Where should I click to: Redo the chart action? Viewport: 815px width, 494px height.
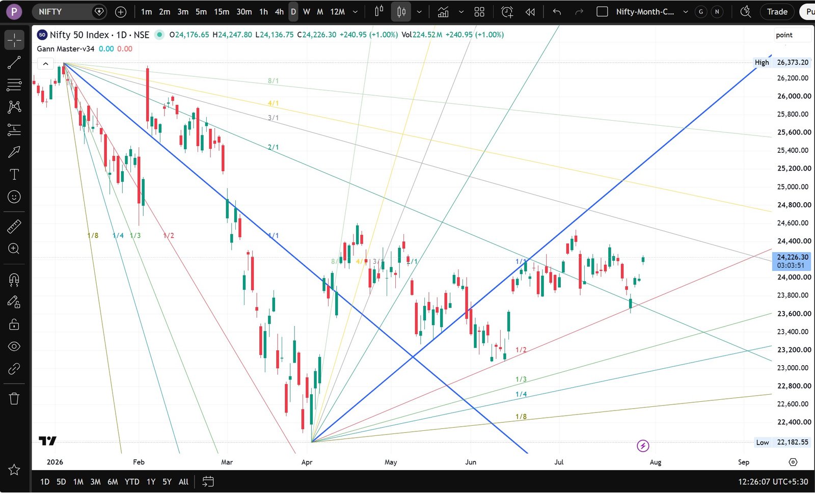point(579,12)
